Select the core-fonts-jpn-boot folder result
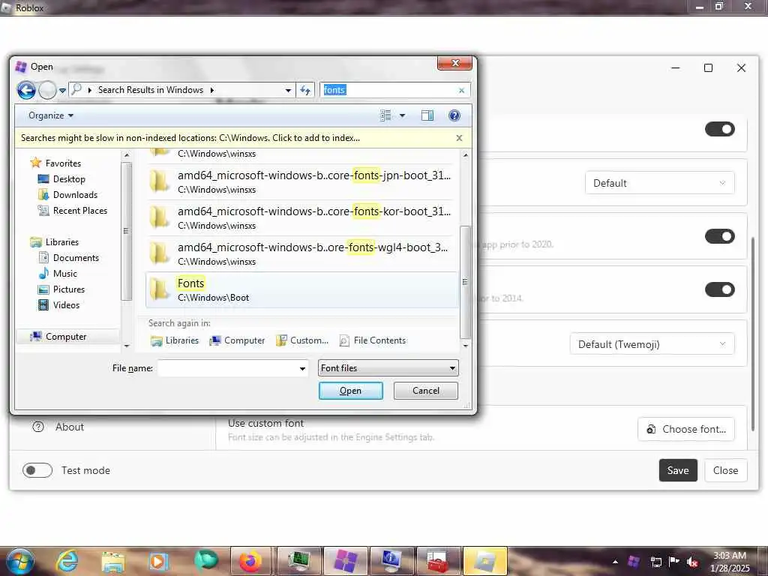Image resolution: width=768 pixels, height=576 pixels. 301,181
